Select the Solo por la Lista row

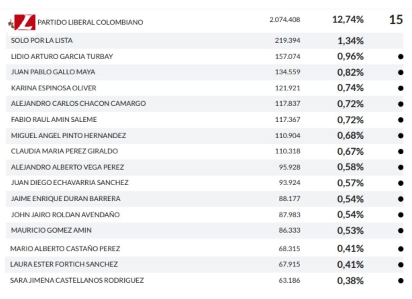point(42,41)
